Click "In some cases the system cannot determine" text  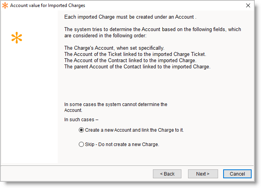point(115,104)
